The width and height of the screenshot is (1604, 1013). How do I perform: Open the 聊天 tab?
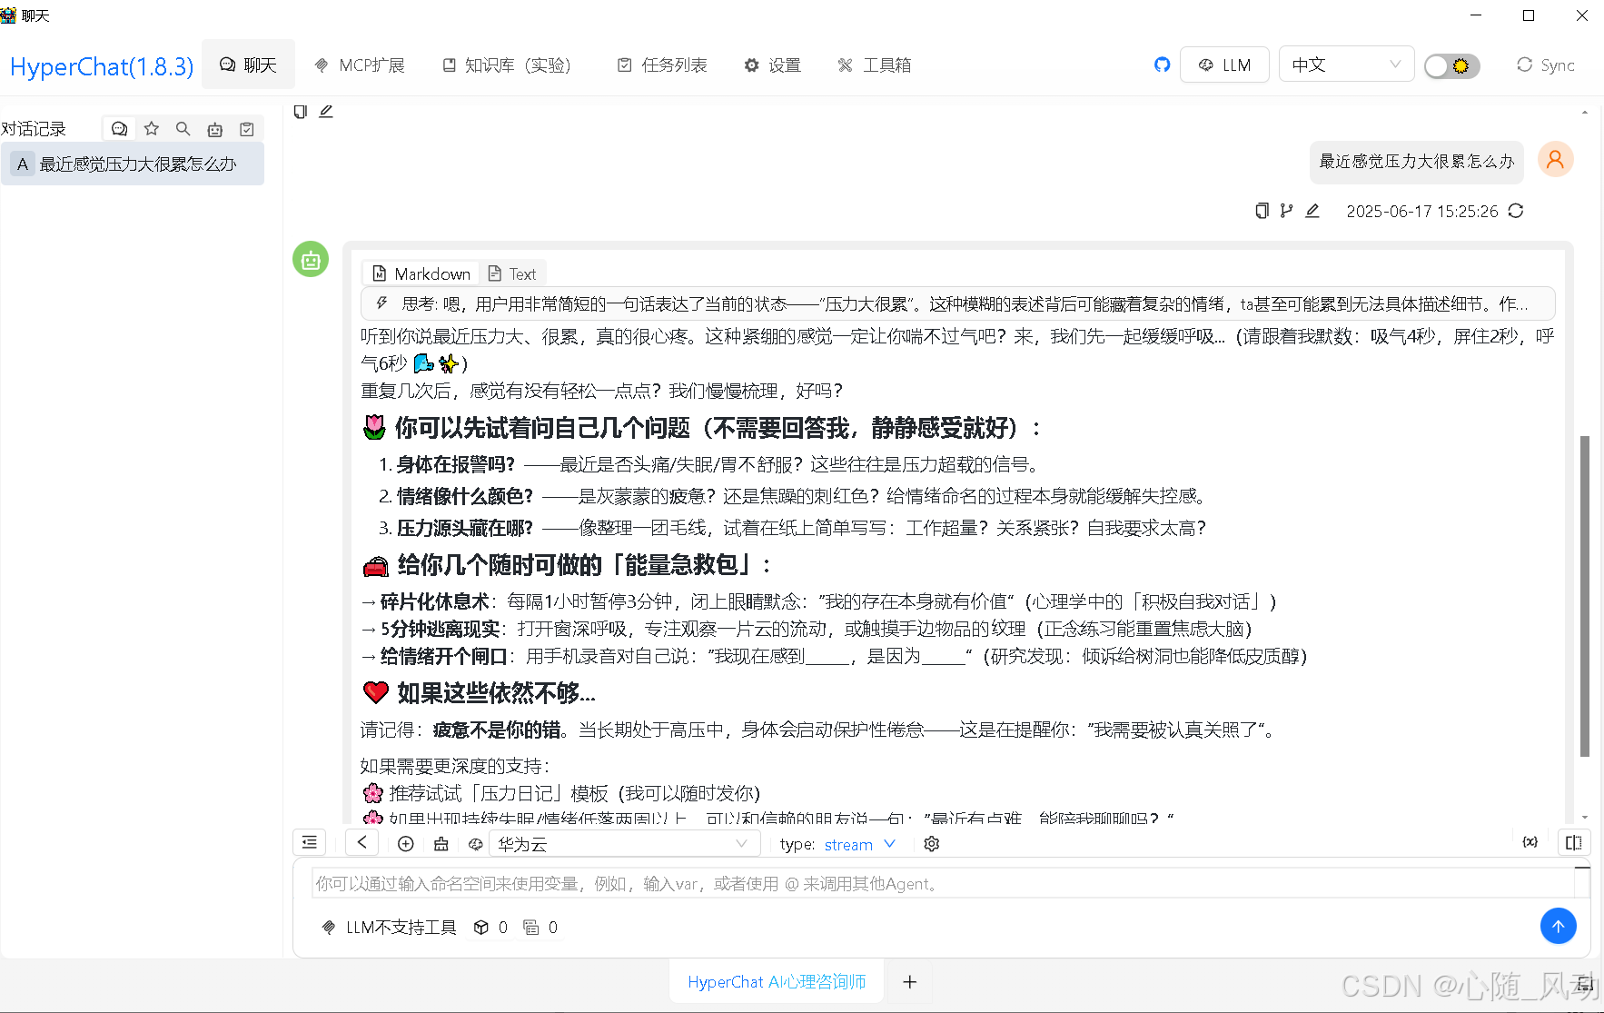click(x=248, y=65)
